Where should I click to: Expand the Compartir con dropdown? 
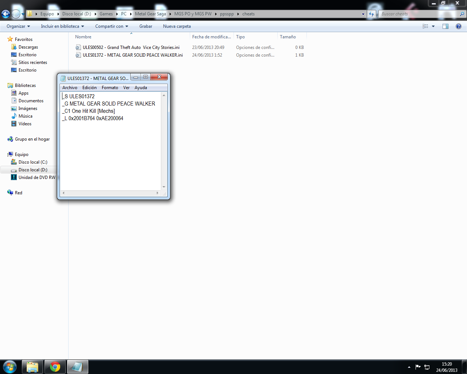112,26
